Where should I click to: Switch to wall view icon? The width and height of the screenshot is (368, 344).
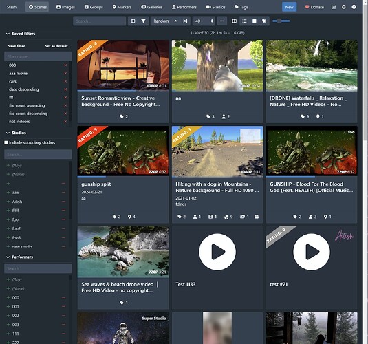coord(255,21)
